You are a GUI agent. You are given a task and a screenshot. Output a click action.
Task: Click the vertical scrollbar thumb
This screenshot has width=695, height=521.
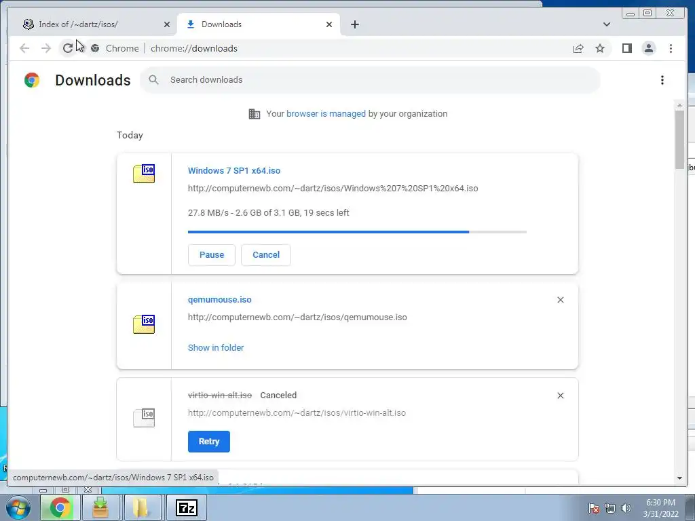(x=679, y=140)
